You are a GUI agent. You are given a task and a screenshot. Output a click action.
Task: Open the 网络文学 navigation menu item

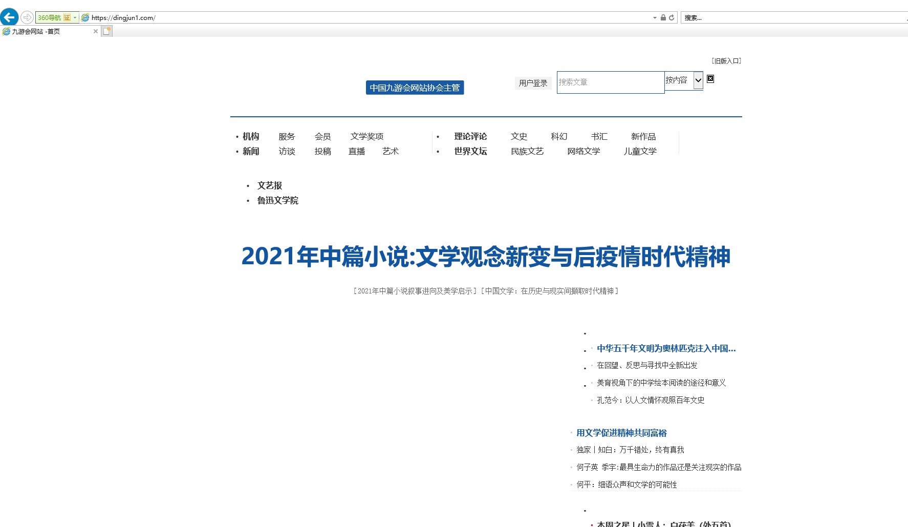583,152
